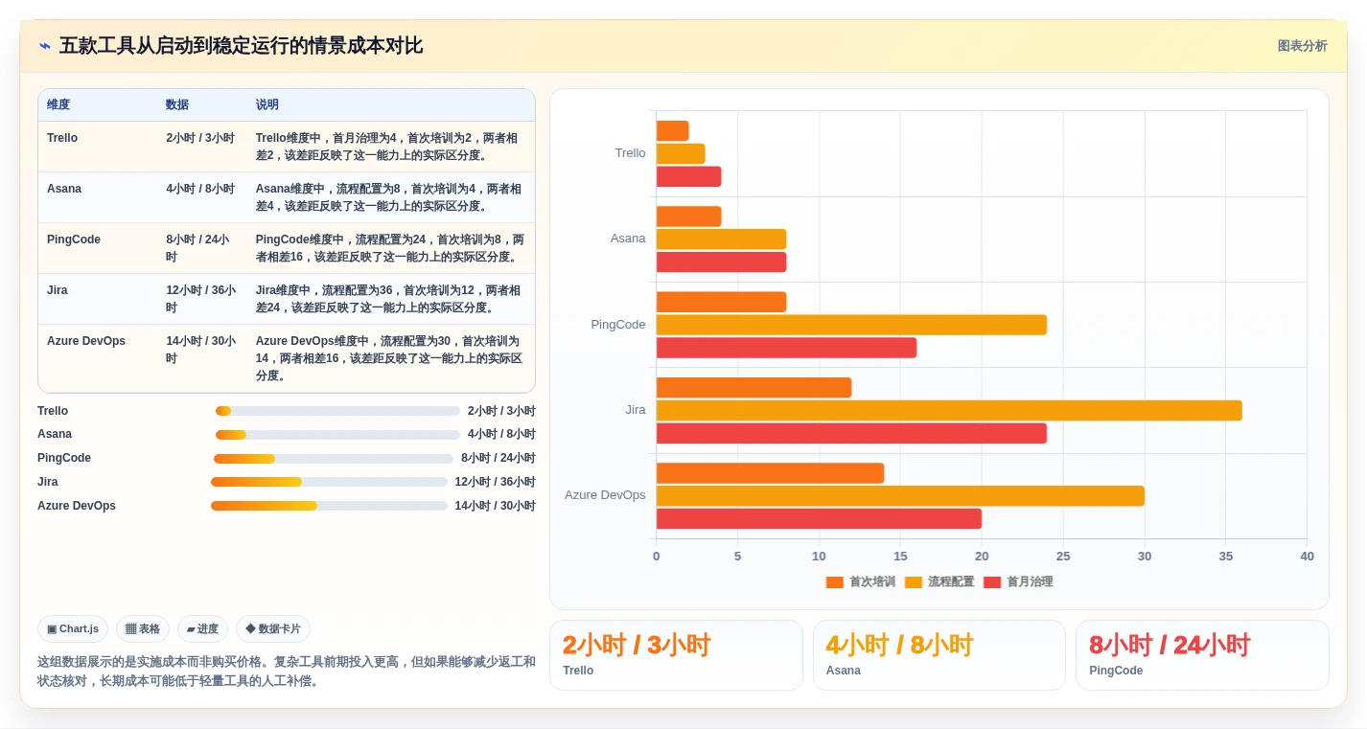Click the Asana label on the chart axis
The image size is (1367, 729).
[x=628, y=239]
